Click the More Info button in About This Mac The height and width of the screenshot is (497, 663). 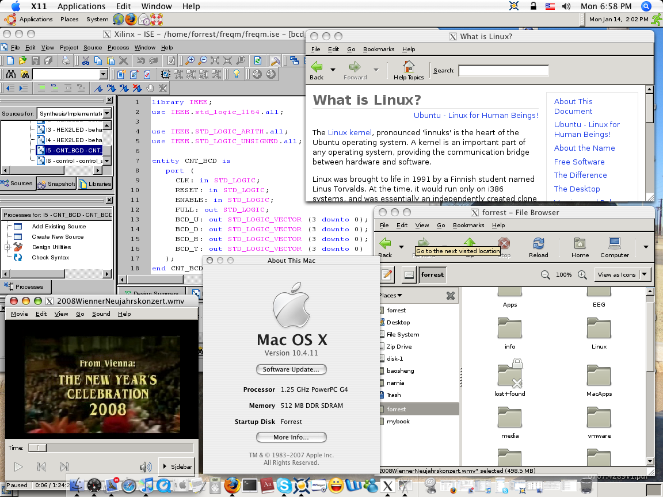(291, 437)
